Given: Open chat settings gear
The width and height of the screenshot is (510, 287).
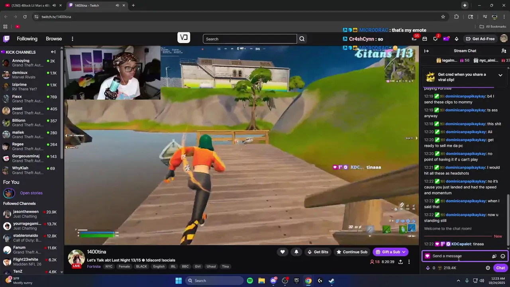Looking at the screenshot, I should (488, 268).
